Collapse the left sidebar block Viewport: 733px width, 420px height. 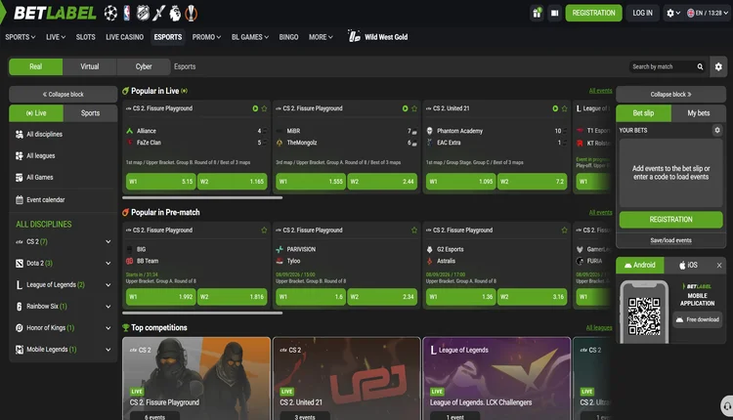coord(64,94)
